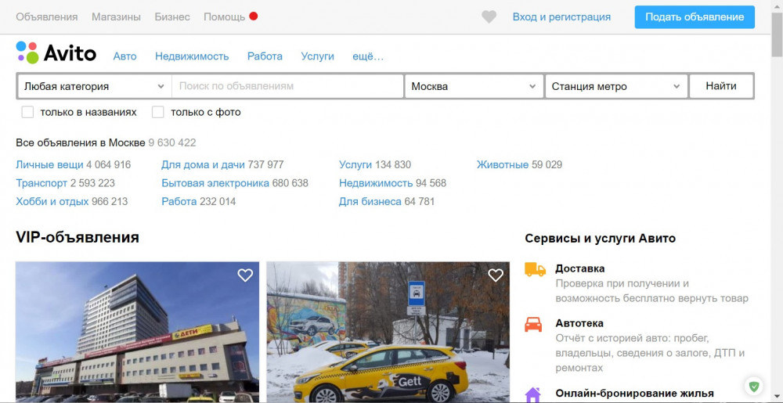This screenshot has width=783, height=403.
Task: Click the Avito logo
Action: [x=56, y=53]
